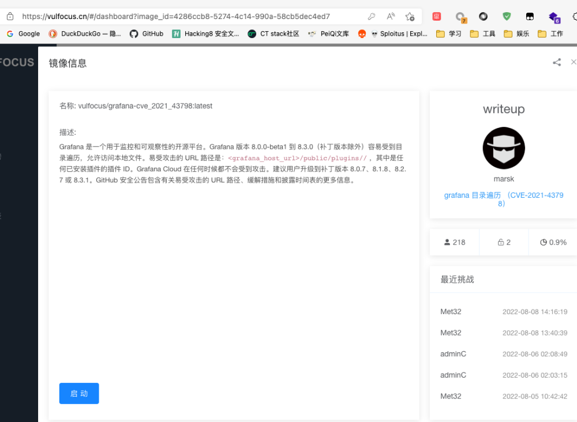Open the red browser extension icon
Viewport: 577px width, 422px height.
click(436, 16)
